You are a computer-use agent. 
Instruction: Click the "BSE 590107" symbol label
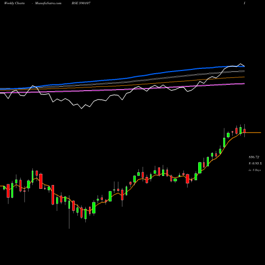[81, 3]
